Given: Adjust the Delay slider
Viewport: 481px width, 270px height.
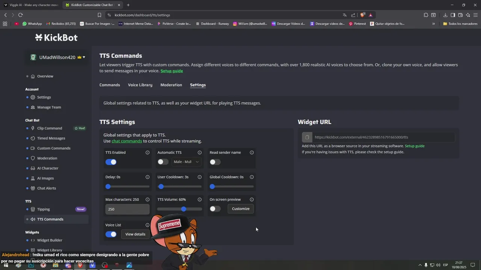Looking at the screenshot, I should [x=127, y=186].
